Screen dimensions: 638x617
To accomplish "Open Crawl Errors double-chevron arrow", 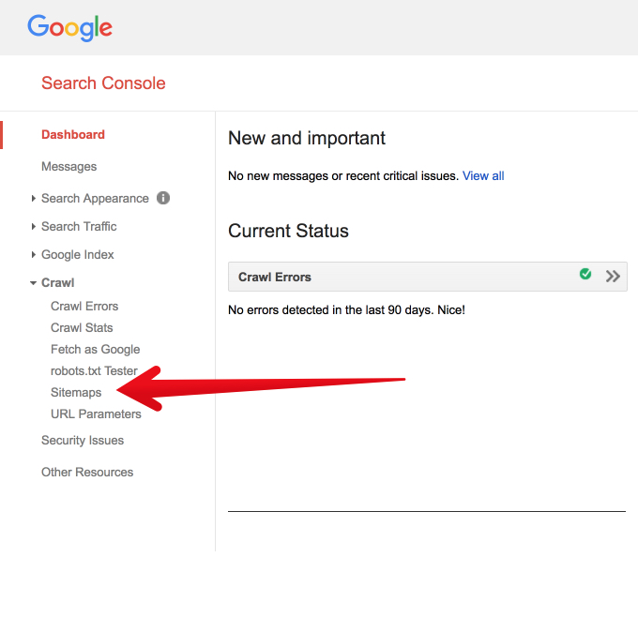I will pyautogui.click(x=613, y=277).
